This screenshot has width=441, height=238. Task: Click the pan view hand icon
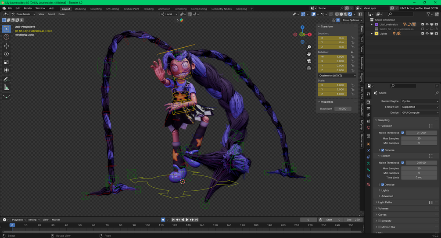coord(309,54)
